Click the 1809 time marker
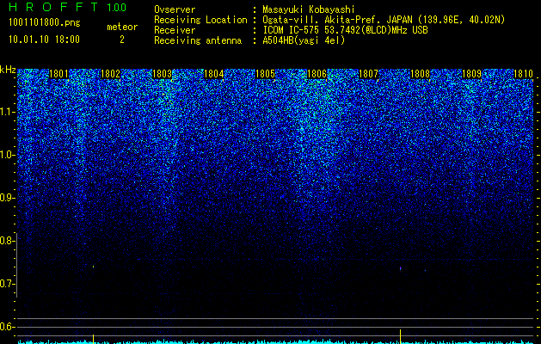Image resolution: width=541 pixels, height=344 pixels. coord(471,74)
